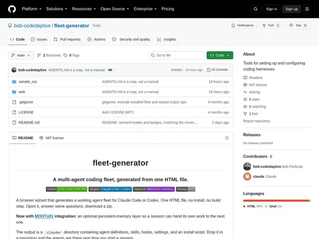Screen dimensions: 319x239
Task: Open the MOOTx01 link in README
Action: pyautogui.click(x=44, y=216)
